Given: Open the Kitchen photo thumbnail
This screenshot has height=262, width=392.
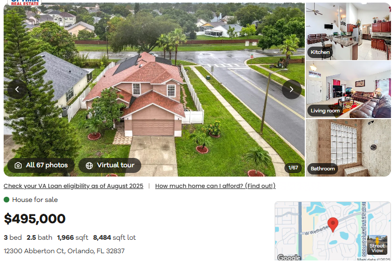Looking at the screenshot, I should [x=348, y=32].
